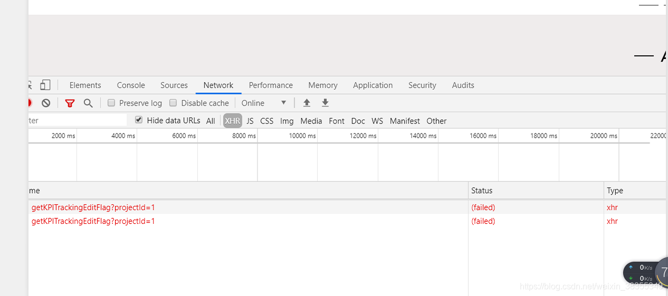This screenshot has width=668, height=296.
Task: Filter requests by WS
Action: coord(377,121)
